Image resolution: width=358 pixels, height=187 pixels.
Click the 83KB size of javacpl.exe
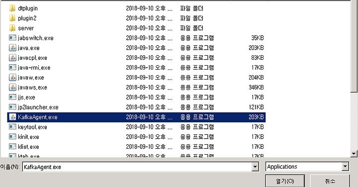pos(258,58)
